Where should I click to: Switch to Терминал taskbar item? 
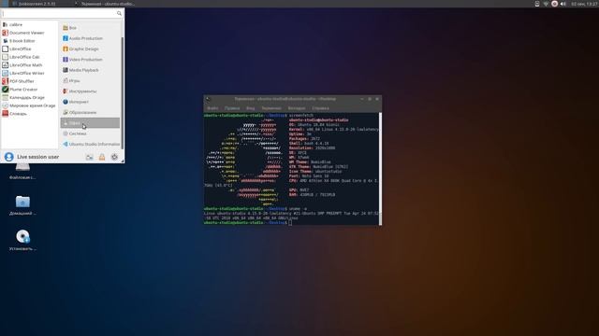point(104,4)
